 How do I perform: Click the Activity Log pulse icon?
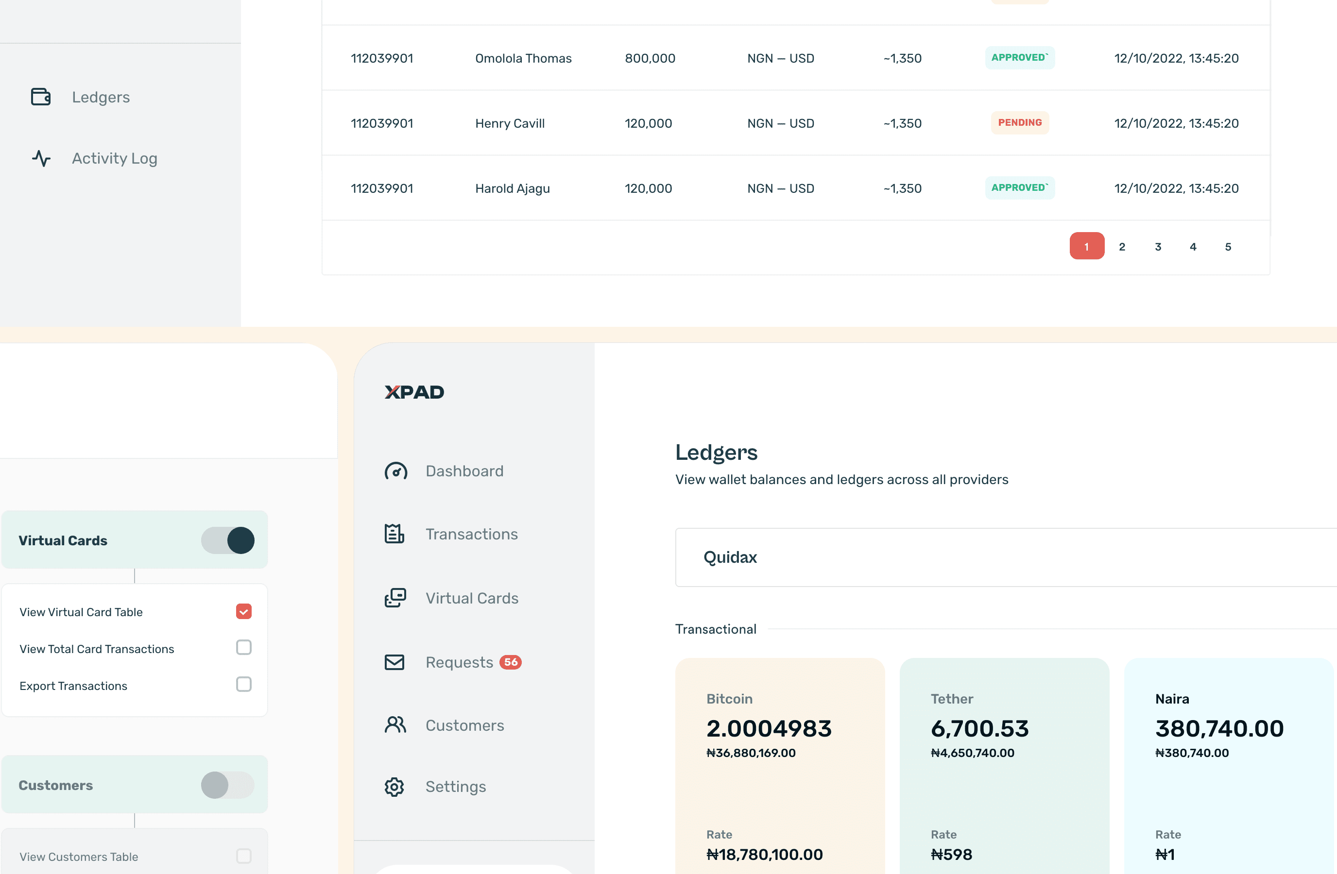(x=41, y=158)
